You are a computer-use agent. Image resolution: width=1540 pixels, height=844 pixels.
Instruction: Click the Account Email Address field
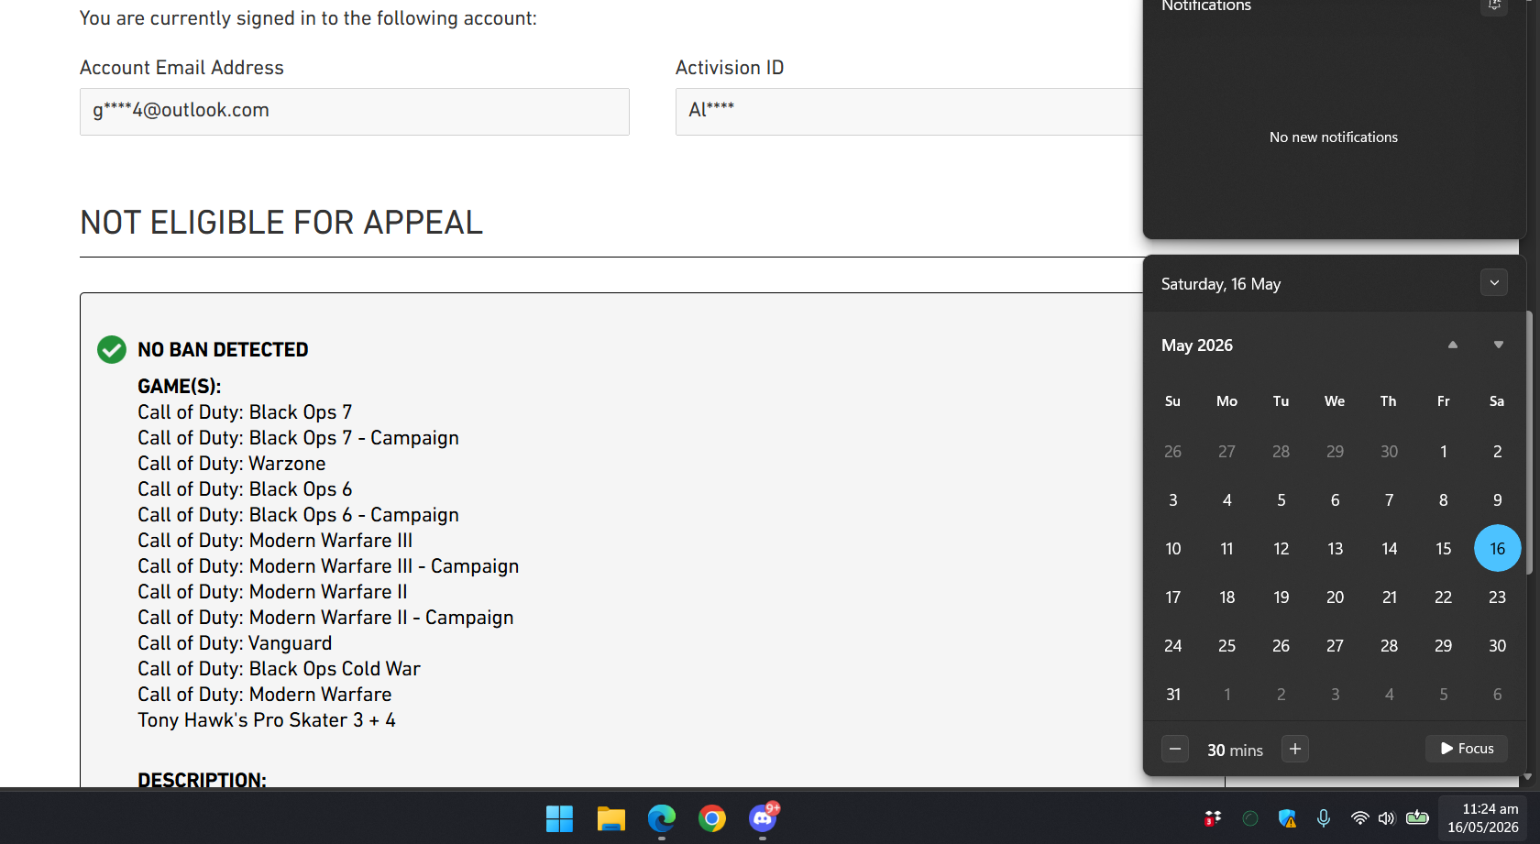pos(355,112)
